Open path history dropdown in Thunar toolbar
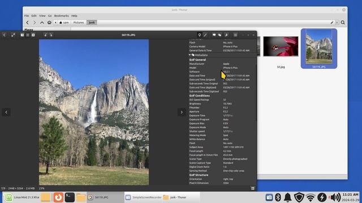 (337, 23)
